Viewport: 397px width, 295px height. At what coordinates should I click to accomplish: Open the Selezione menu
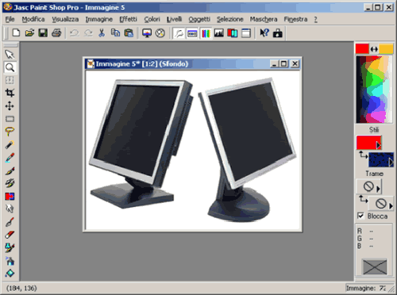(x=230, y=19)
